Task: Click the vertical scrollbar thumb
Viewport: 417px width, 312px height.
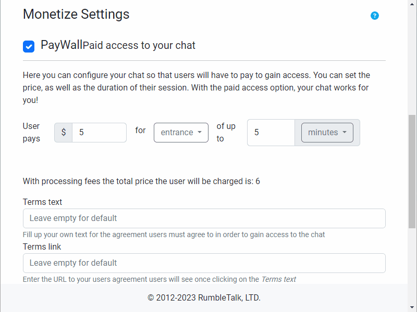Action: (412, 172)
